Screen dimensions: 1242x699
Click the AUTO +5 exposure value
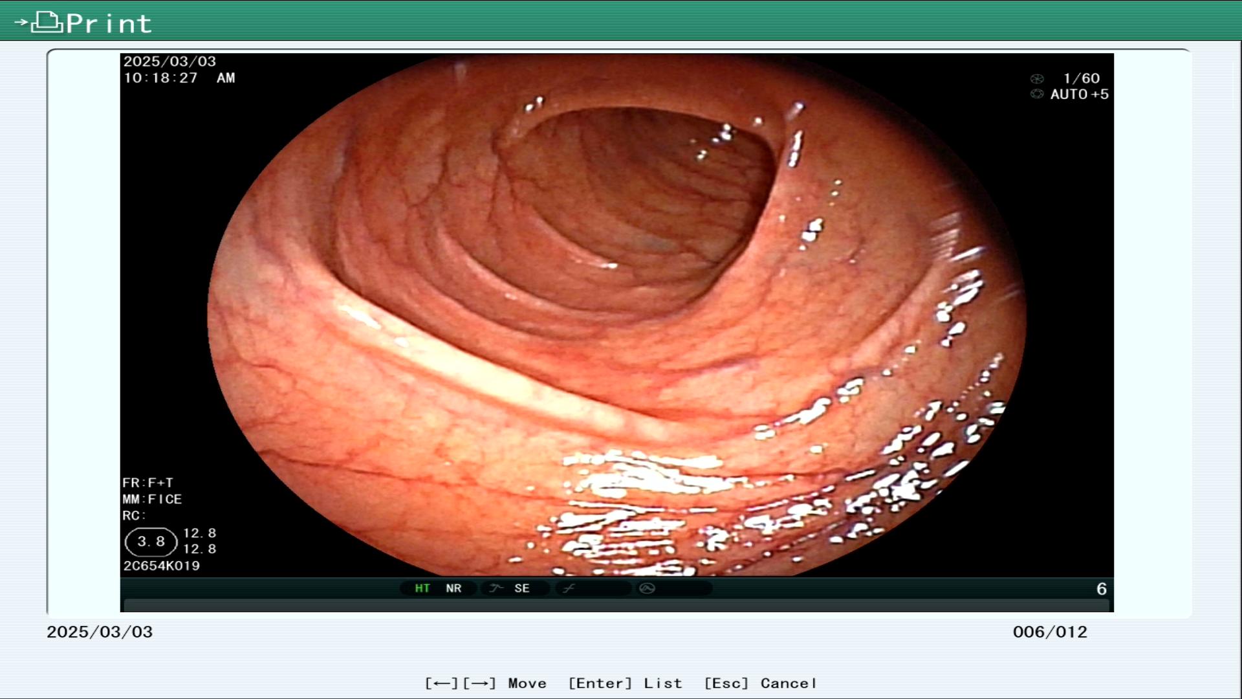point(1080,94)
